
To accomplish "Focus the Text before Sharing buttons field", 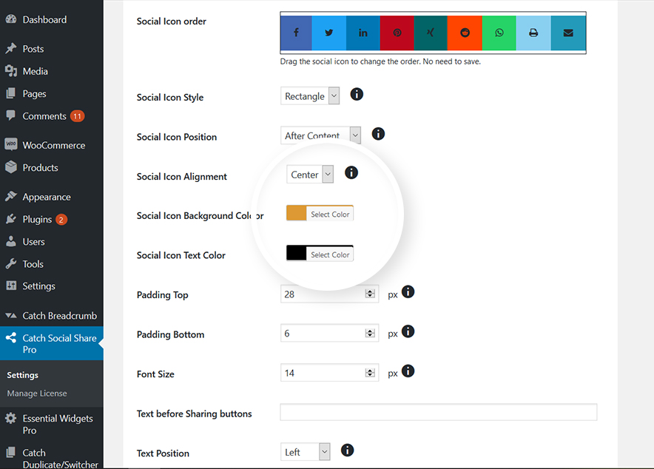I will click(439, 412).
